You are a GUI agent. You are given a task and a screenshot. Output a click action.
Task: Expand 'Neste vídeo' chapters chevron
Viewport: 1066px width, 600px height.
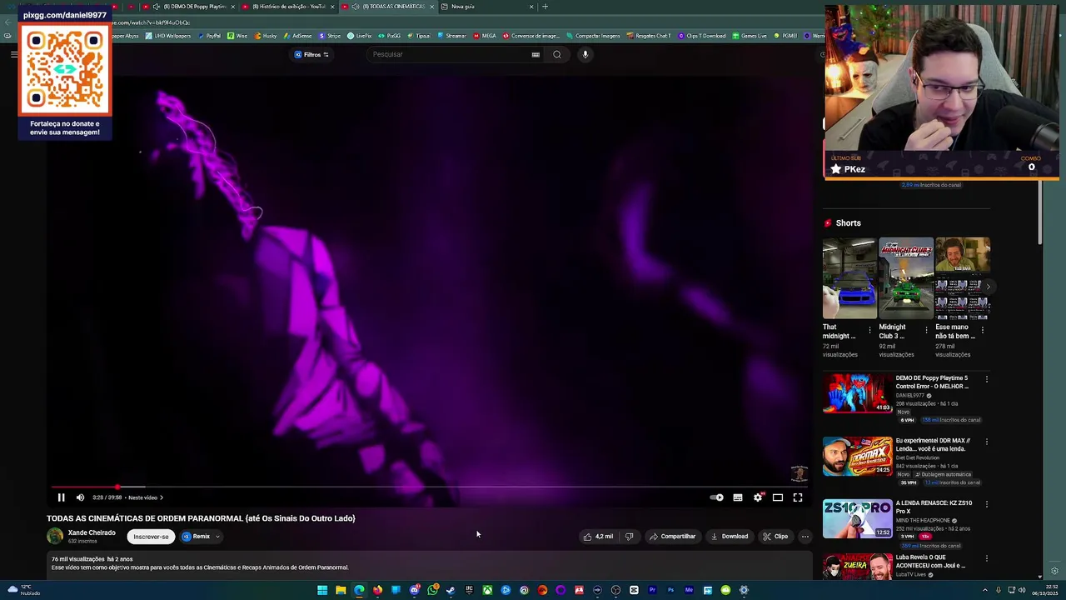tap(162, 497)
